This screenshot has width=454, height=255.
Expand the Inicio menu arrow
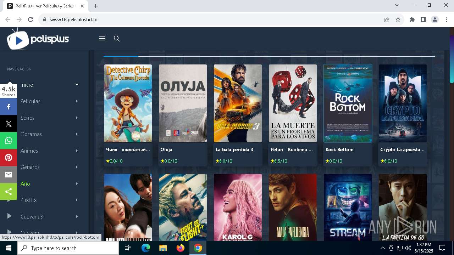click(x=77, y=85)
